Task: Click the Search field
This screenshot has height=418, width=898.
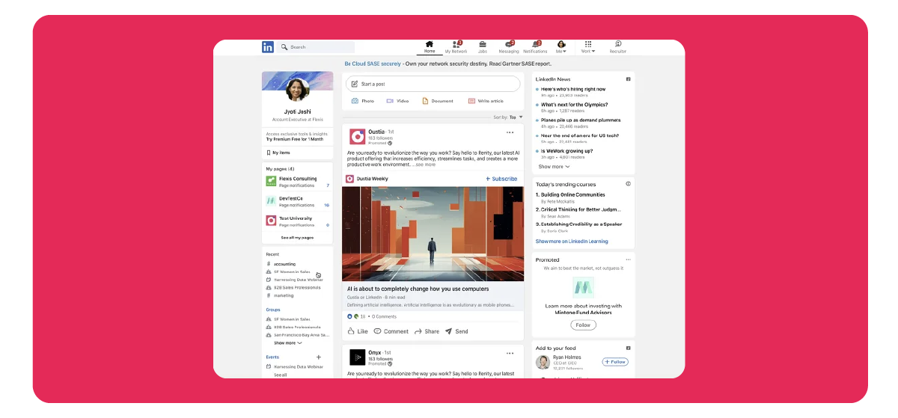Action: coord(315,47)
